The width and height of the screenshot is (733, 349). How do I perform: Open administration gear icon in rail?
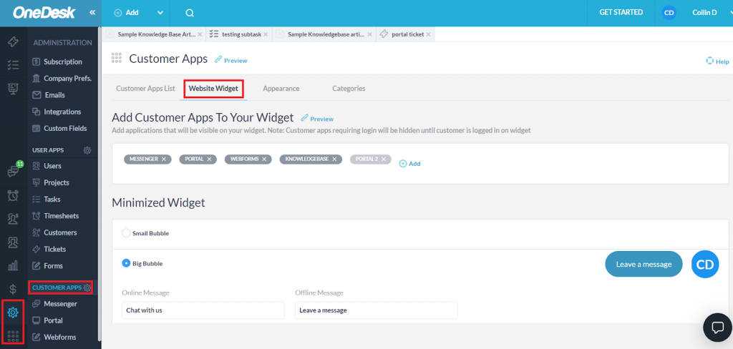point(13,312)
